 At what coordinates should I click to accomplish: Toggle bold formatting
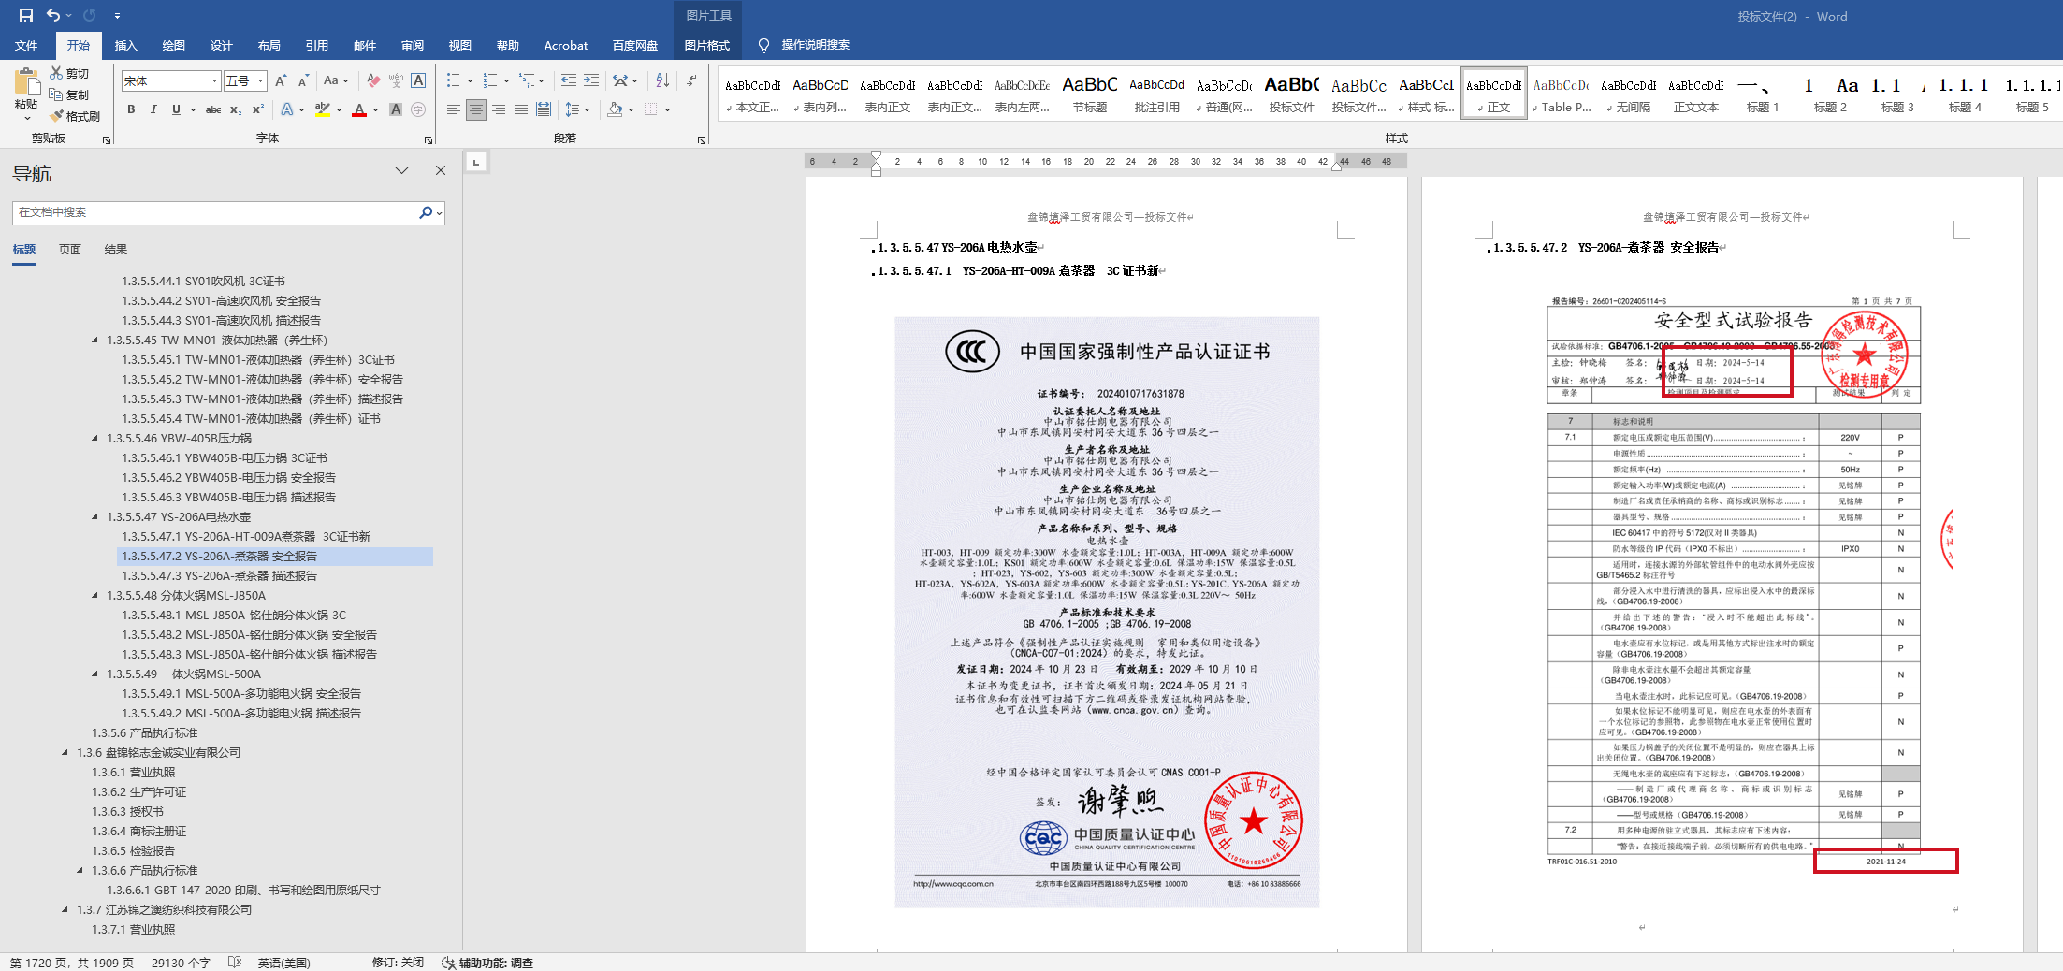point(131,109)
